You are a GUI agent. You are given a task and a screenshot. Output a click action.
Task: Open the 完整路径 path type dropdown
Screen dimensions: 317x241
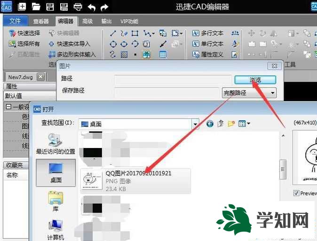tap(249, 93)
